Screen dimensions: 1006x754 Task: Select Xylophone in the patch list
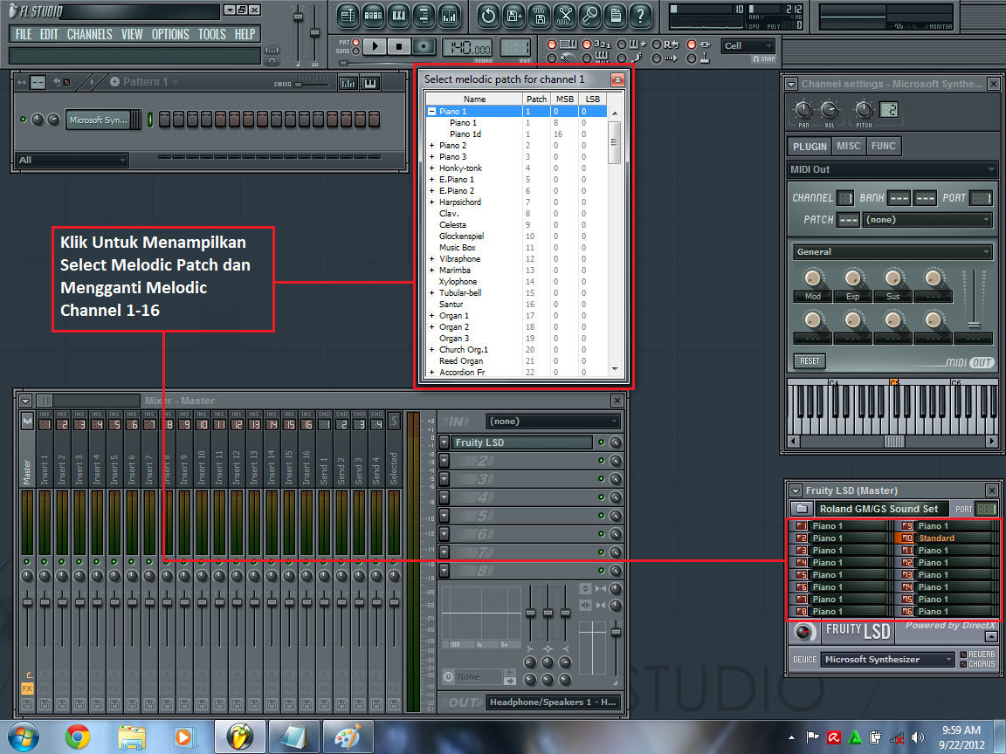458,282
